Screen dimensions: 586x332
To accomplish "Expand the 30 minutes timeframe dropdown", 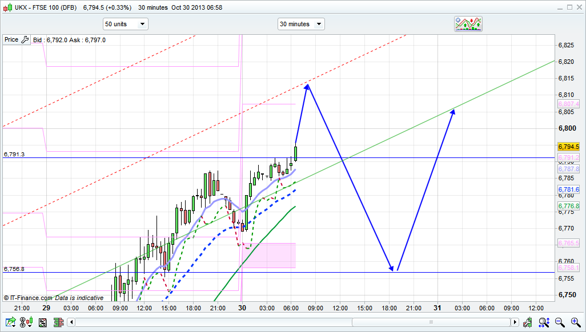I will [301, 24].
